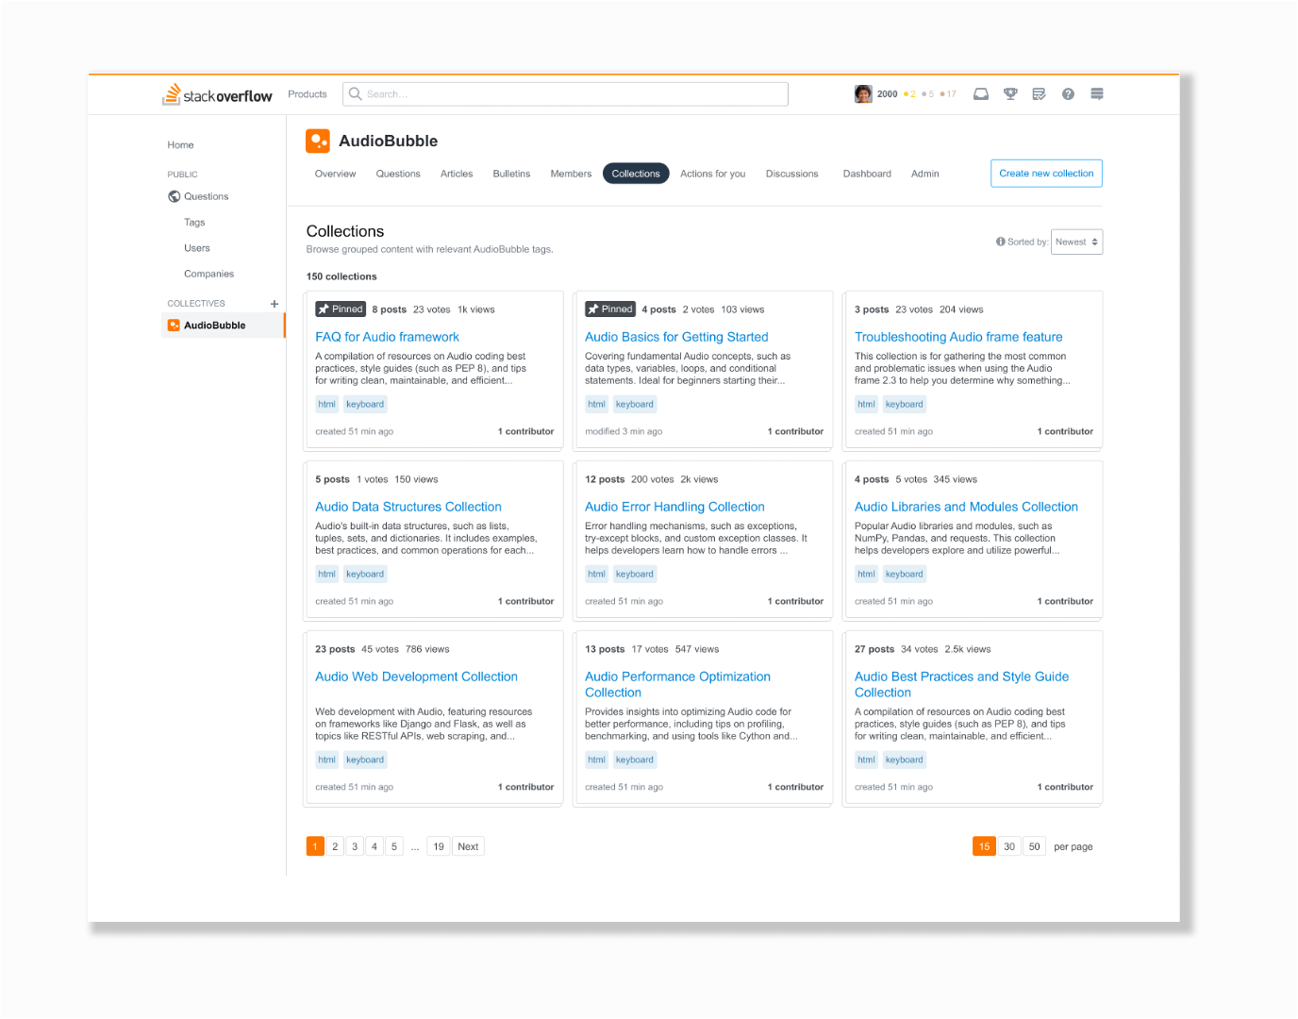Screen dimensions: 1298x1019
Task: Go to page 4
Action: pyautogui.click(x=374, y=846)
